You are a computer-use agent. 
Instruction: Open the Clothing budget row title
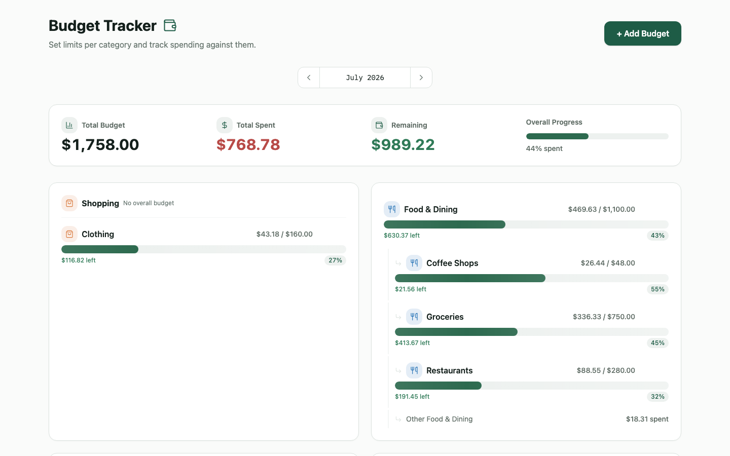98,234
